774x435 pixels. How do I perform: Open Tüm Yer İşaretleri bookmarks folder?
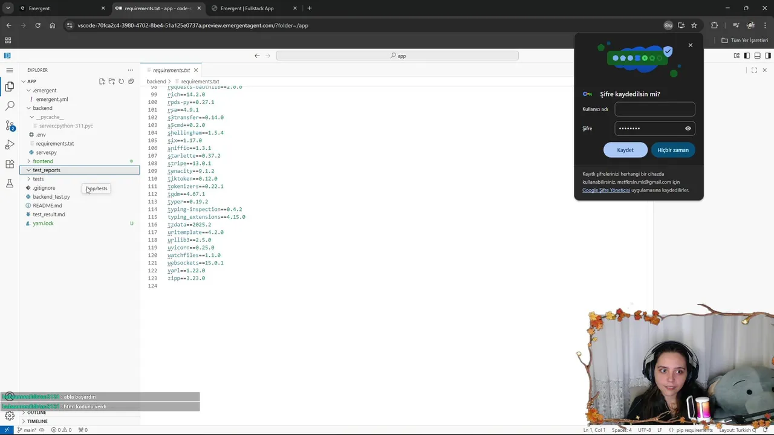click(745, 40)
